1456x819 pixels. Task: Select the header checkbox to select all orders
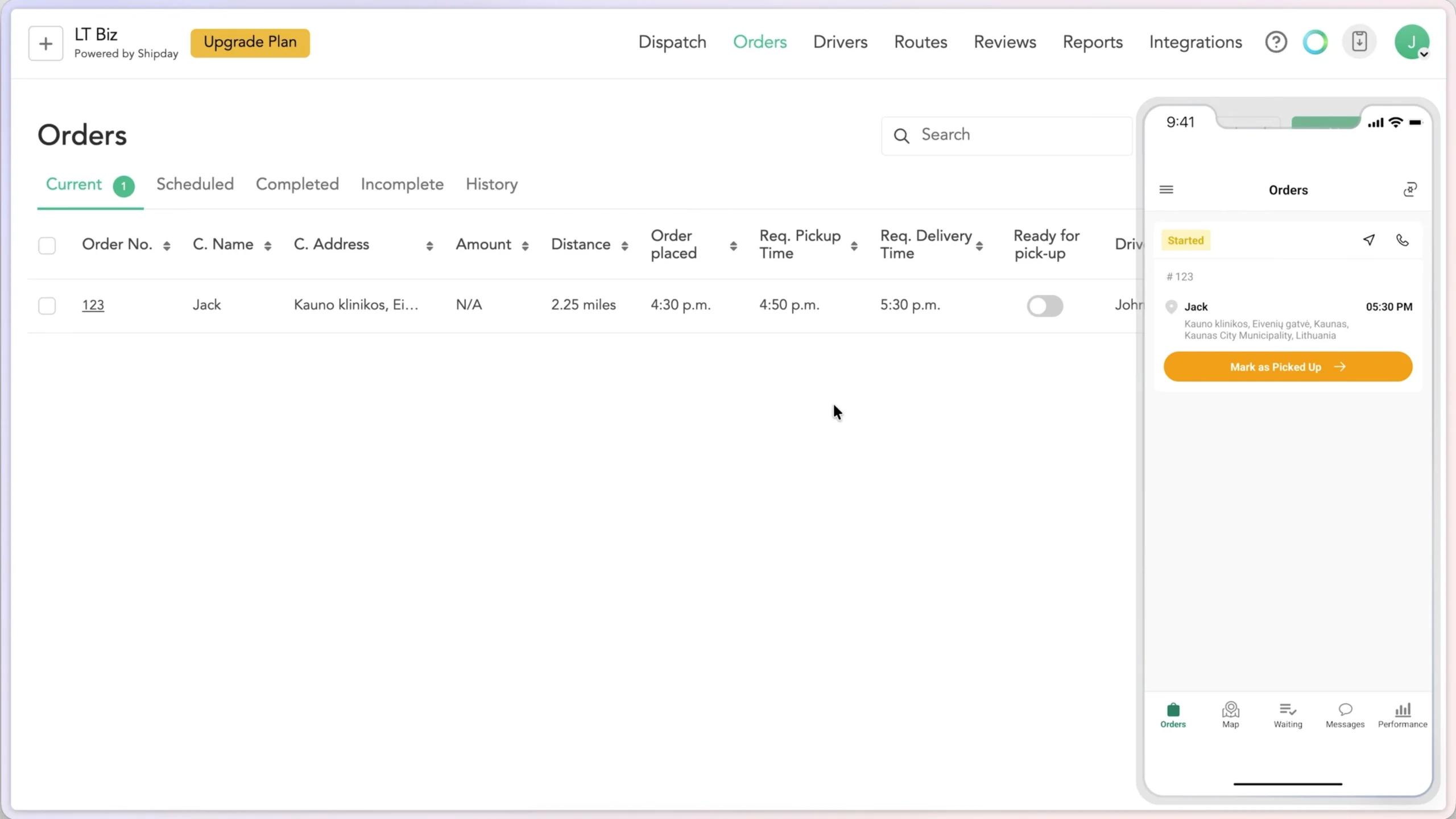pos(47,245)
